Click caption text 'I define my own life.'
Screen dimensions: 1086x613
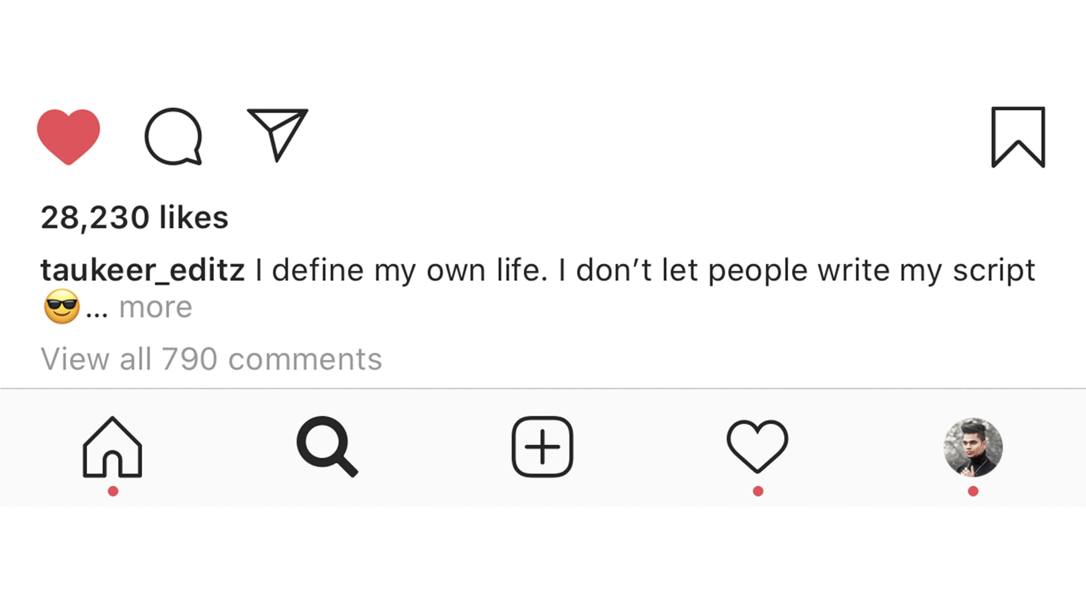[401, 270]
